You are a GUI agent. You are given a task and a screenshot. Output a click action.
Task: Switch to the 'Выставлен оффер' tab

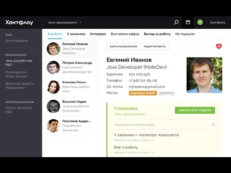[x=125, y=34]
